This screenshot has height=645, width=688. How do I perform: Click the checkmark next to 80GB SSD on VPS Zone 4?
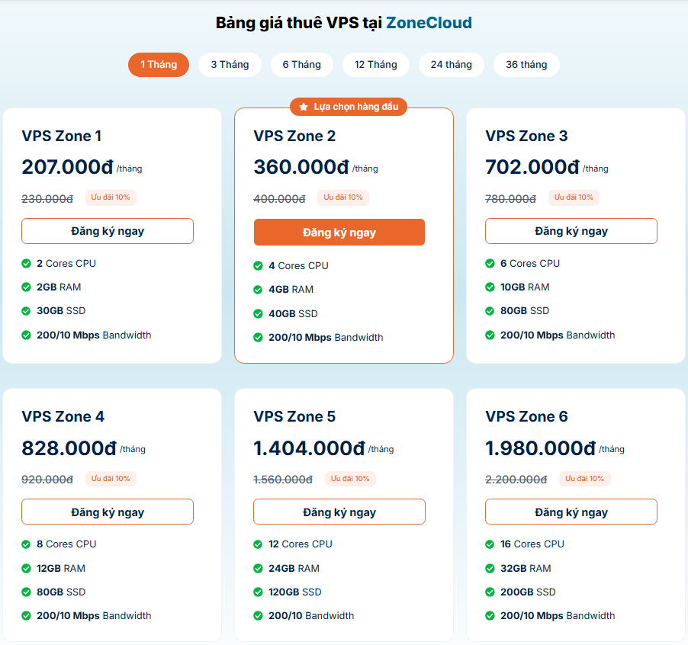(27, 592)
